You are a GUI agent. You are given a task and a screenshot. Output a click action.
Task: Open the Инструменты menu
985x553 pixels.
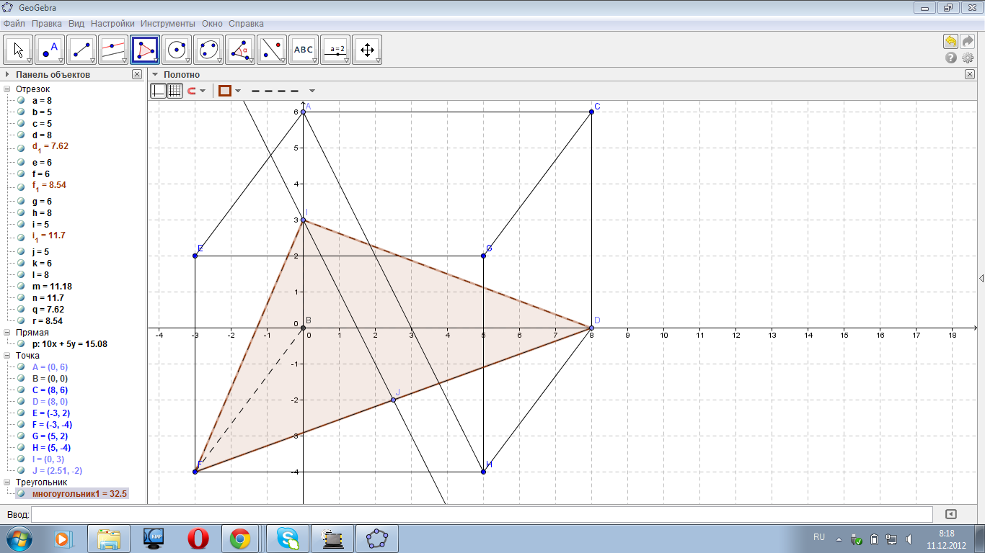click(x=168, y=24)
